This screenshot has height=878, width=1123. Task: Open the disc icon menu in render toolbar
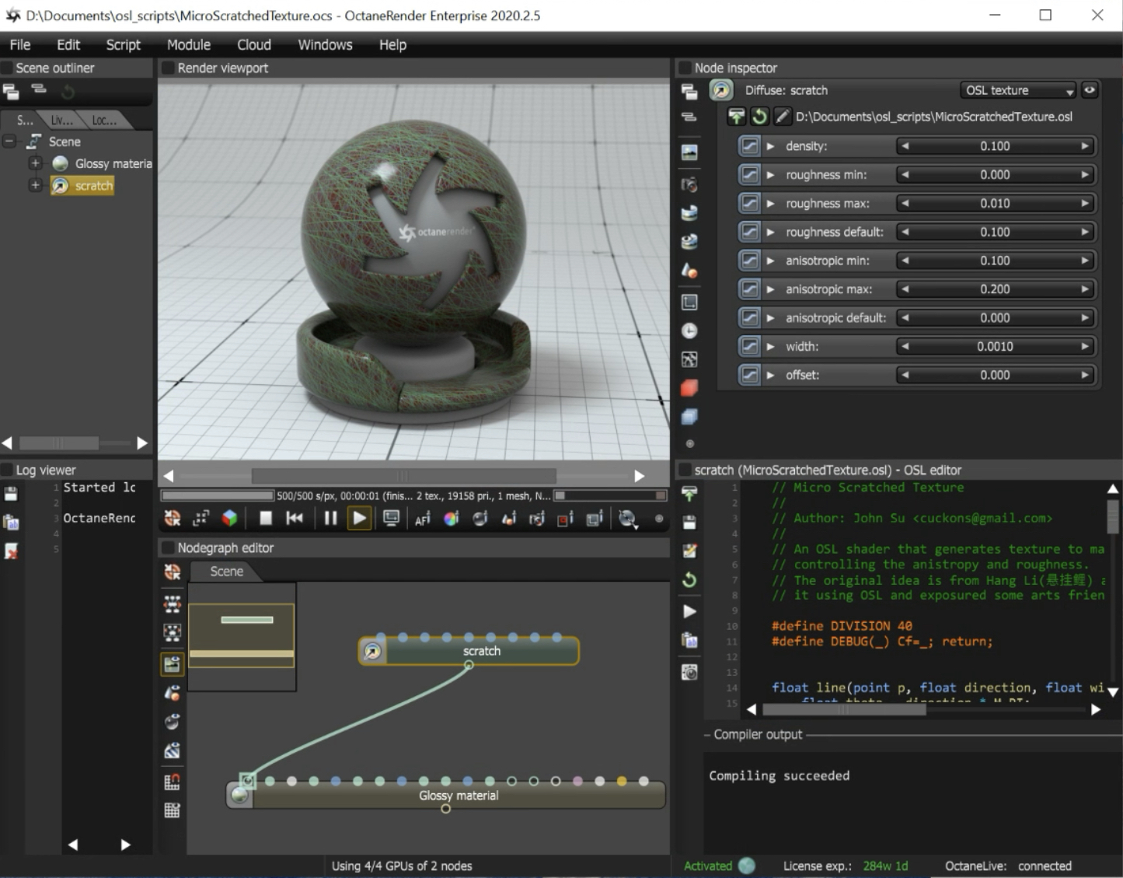pyautogui.click(x=628, y=519)
